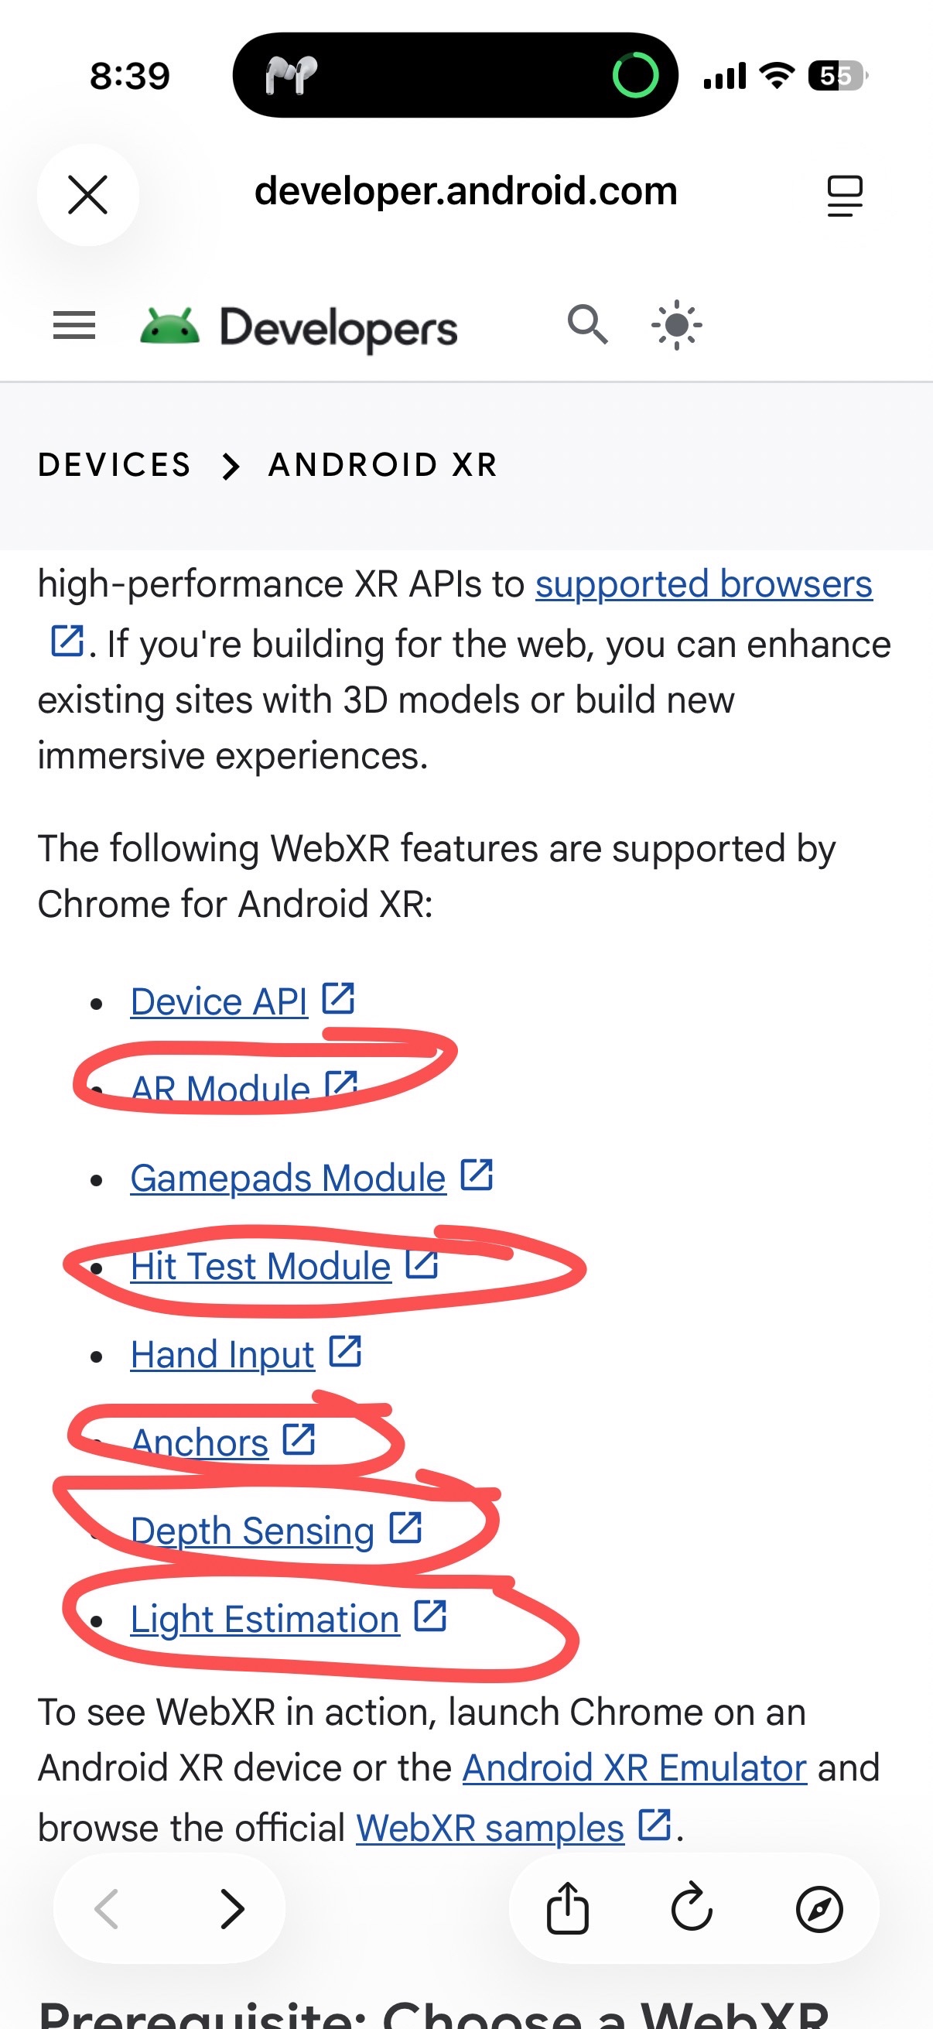The width and height of the screenshot is (933, 2029).
Task: Open the Gamepads Module link
Action: tap(288, 1179)
